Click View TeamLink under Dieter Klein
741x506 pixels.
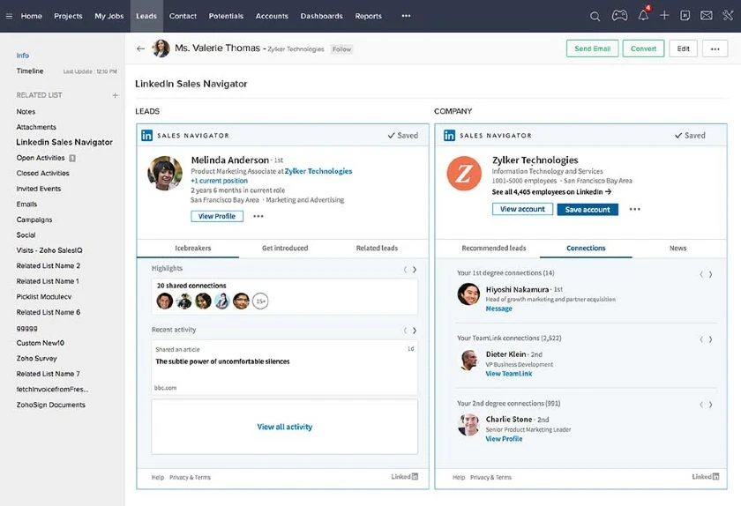tap(509, 374)
